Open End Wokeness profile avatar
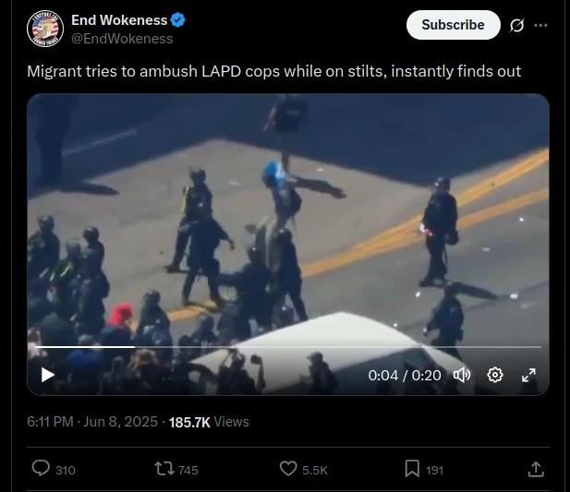 click(x=45, y=29)
